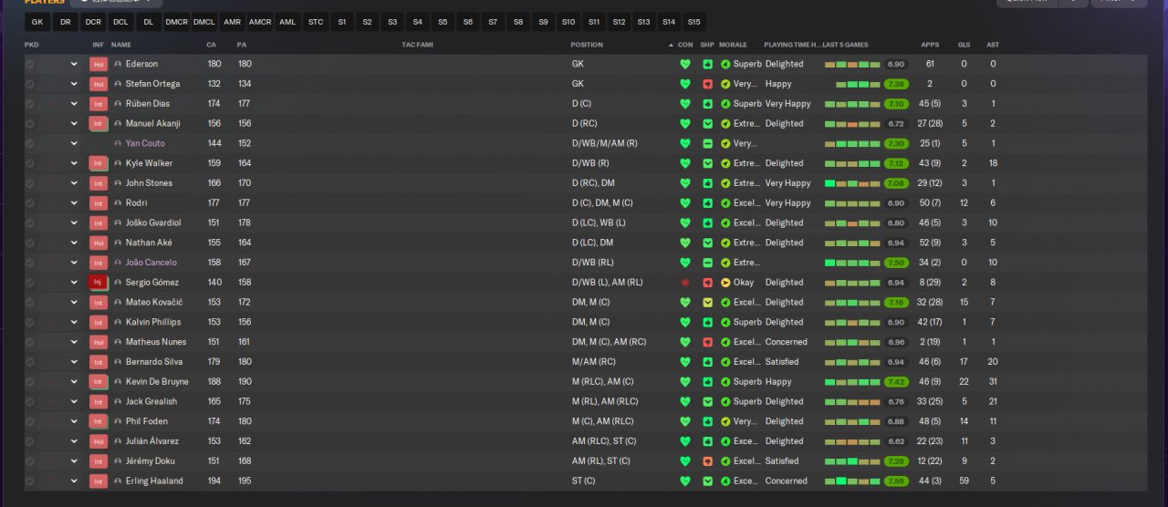Select the DCR position filter
This screenshot has height=507, width=1168.
coord(93,21)
